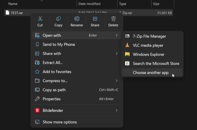Open file with Windows Explorer
197x130 pixels.
(152, 54)
